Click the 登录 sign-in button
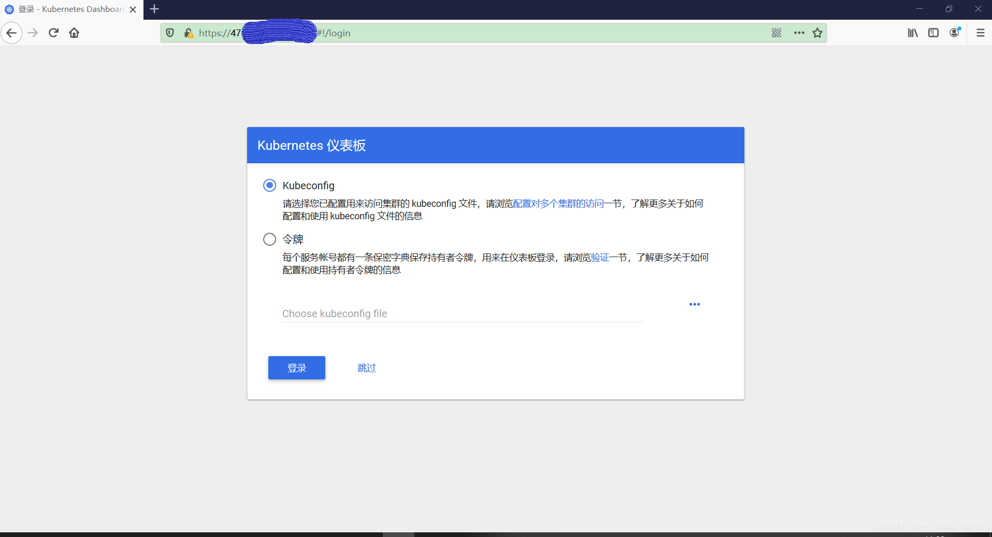This screenshot has height=537, width=992. tap(297, 368)
